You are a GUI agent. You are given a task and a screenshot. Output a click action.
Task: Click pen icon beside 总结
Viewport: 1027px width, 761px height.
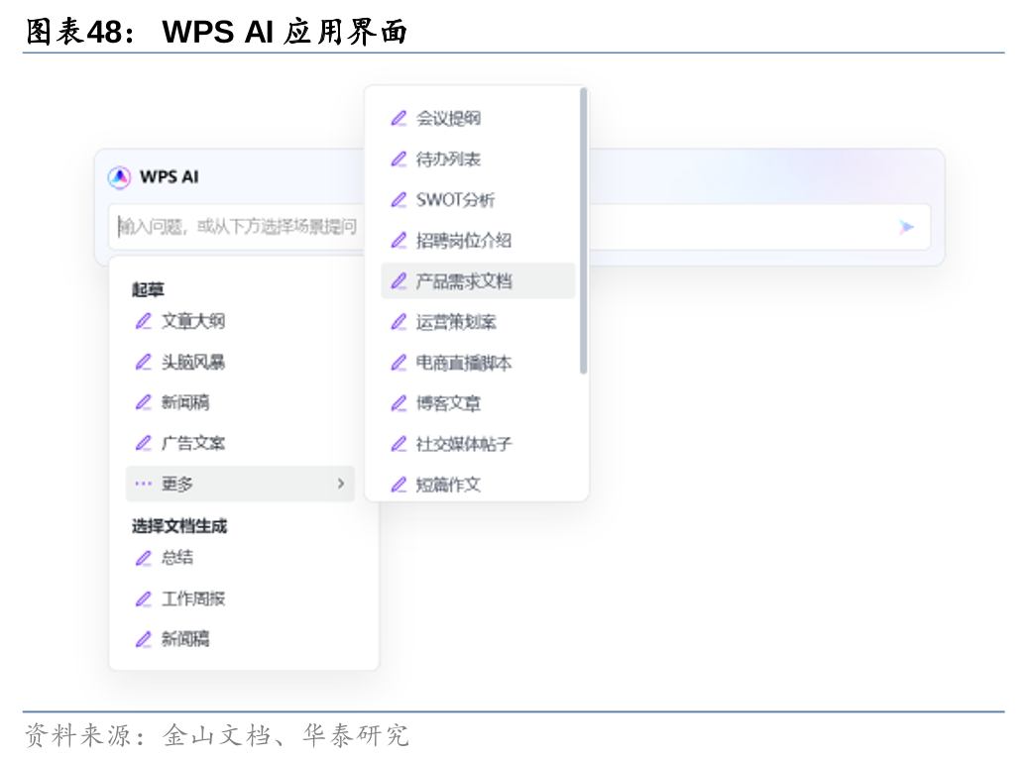(x=144, y=557)
